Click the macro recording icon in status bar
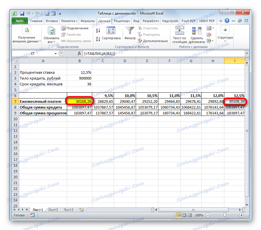The image size is (261, 230). pyautogui.click(x=33, y=215)
